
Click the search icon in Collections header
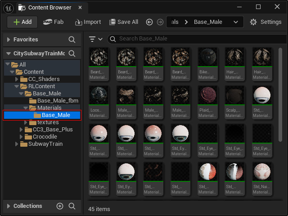[72, 206]
